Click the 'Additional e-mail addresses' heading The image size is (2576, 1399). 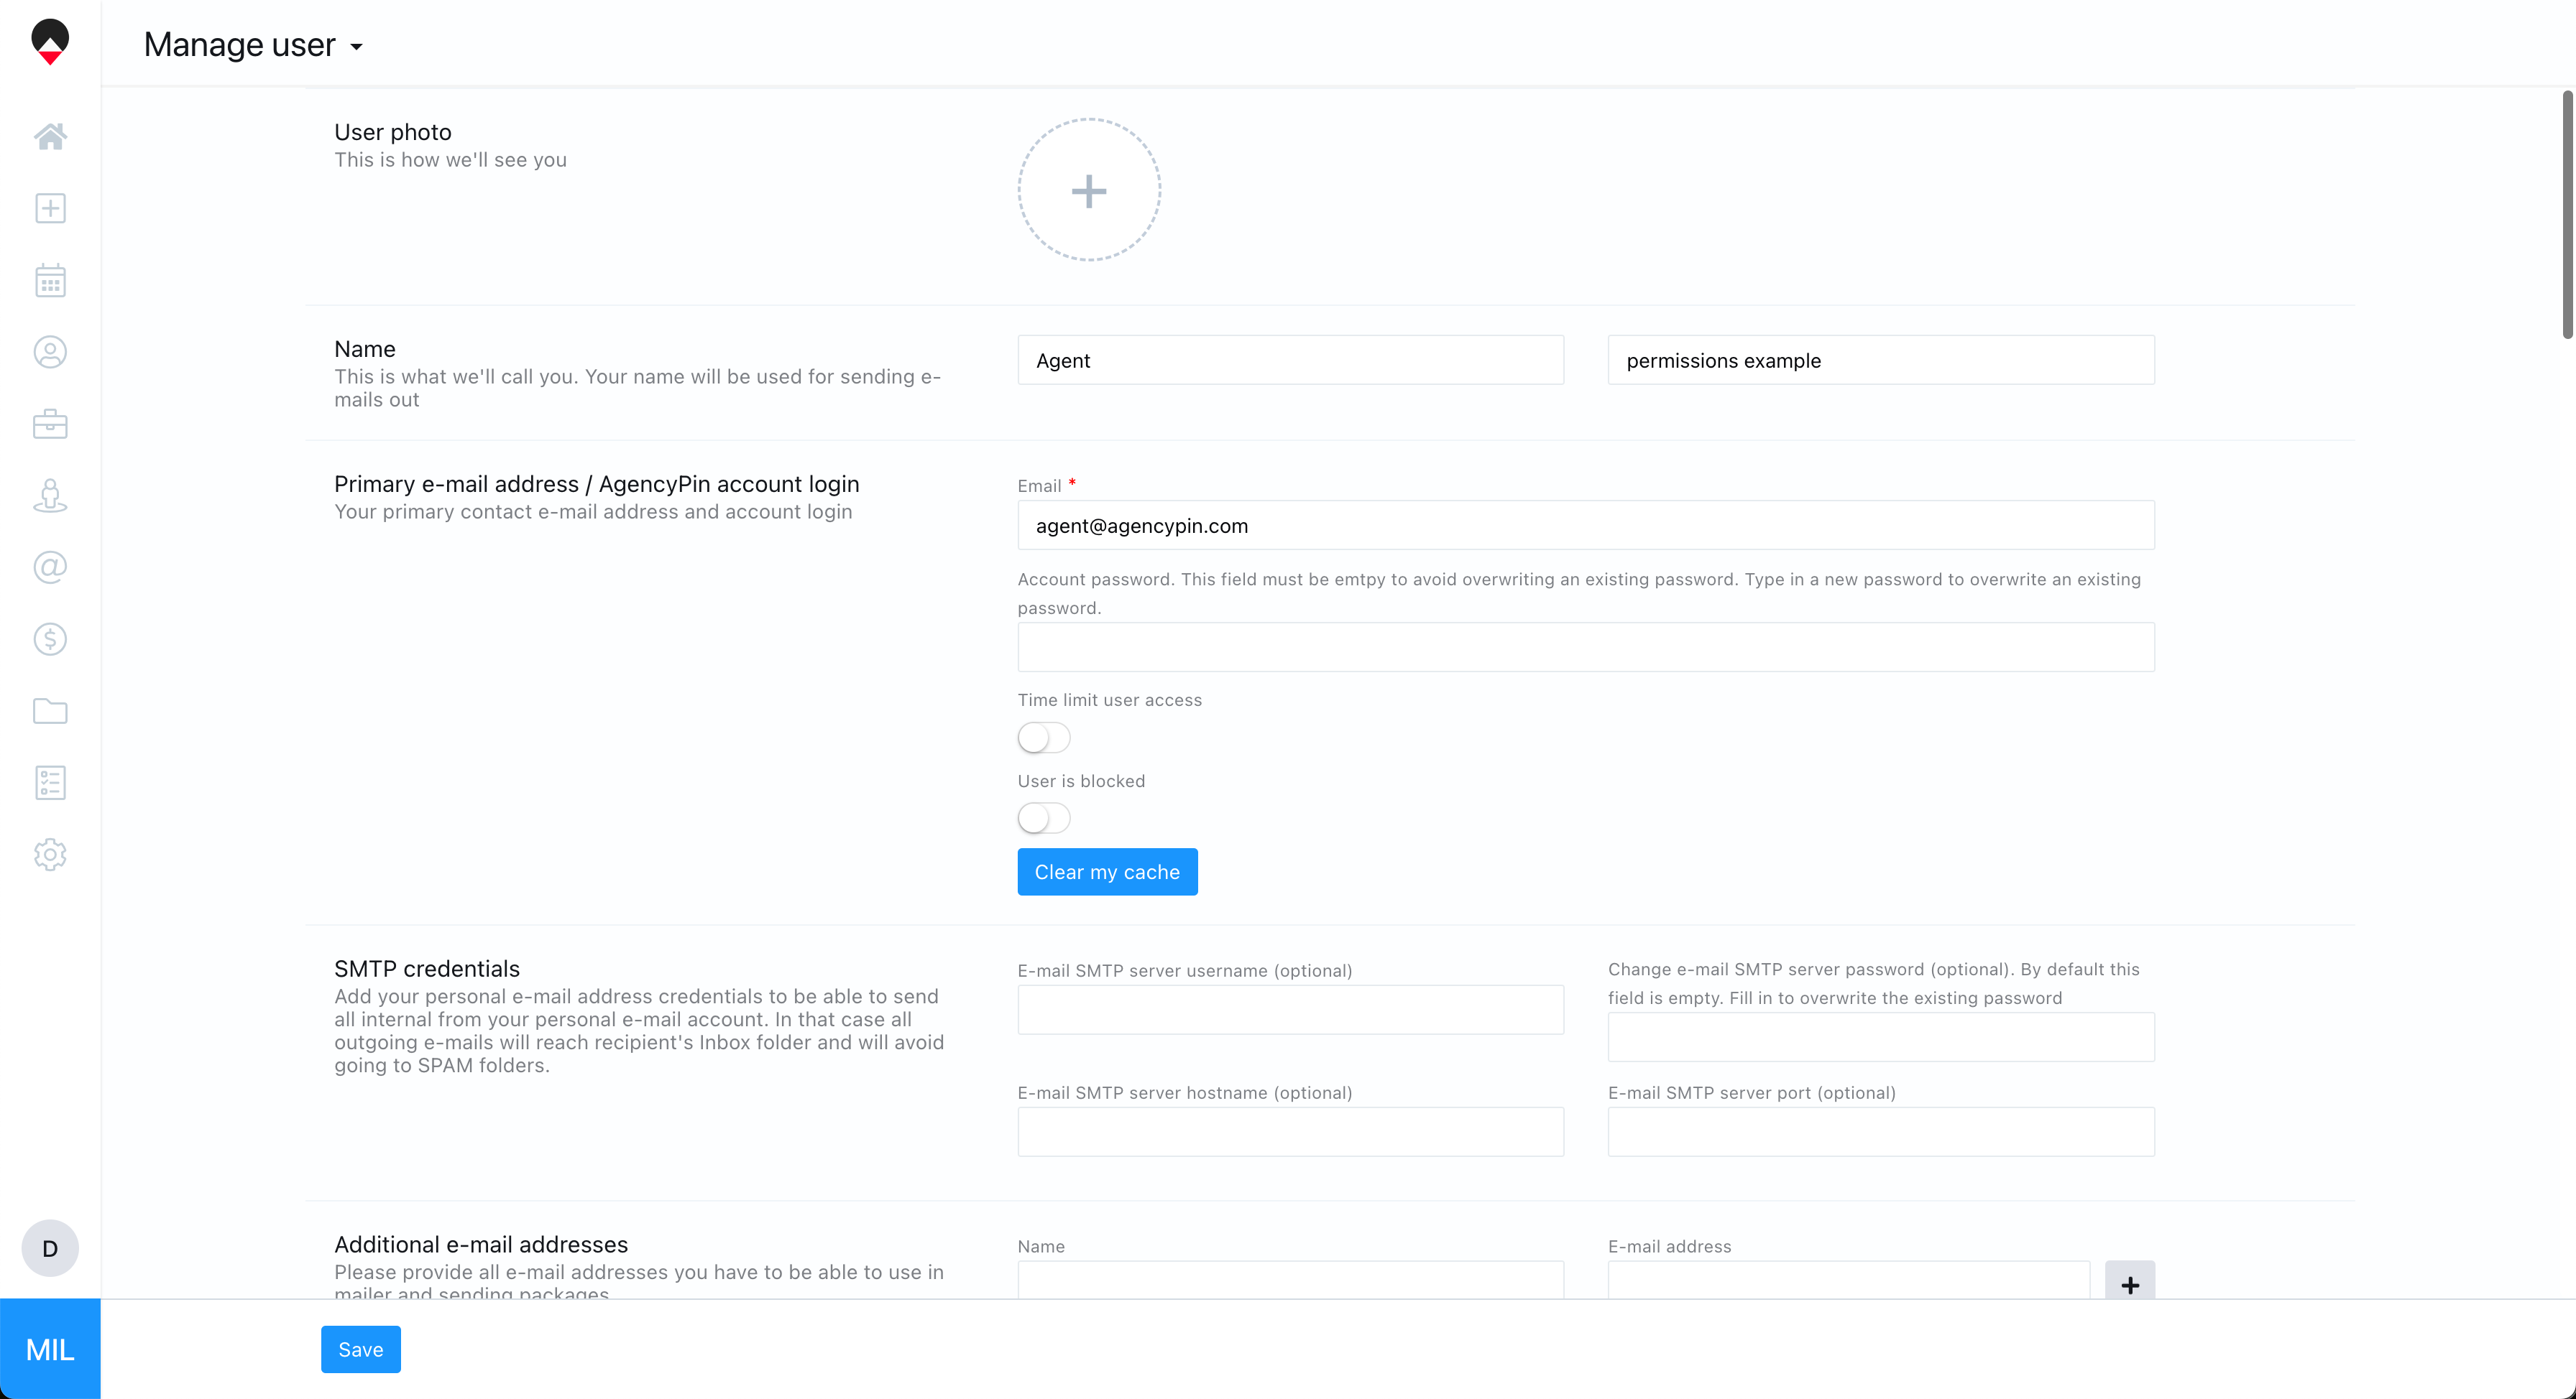coord(481,1244)
